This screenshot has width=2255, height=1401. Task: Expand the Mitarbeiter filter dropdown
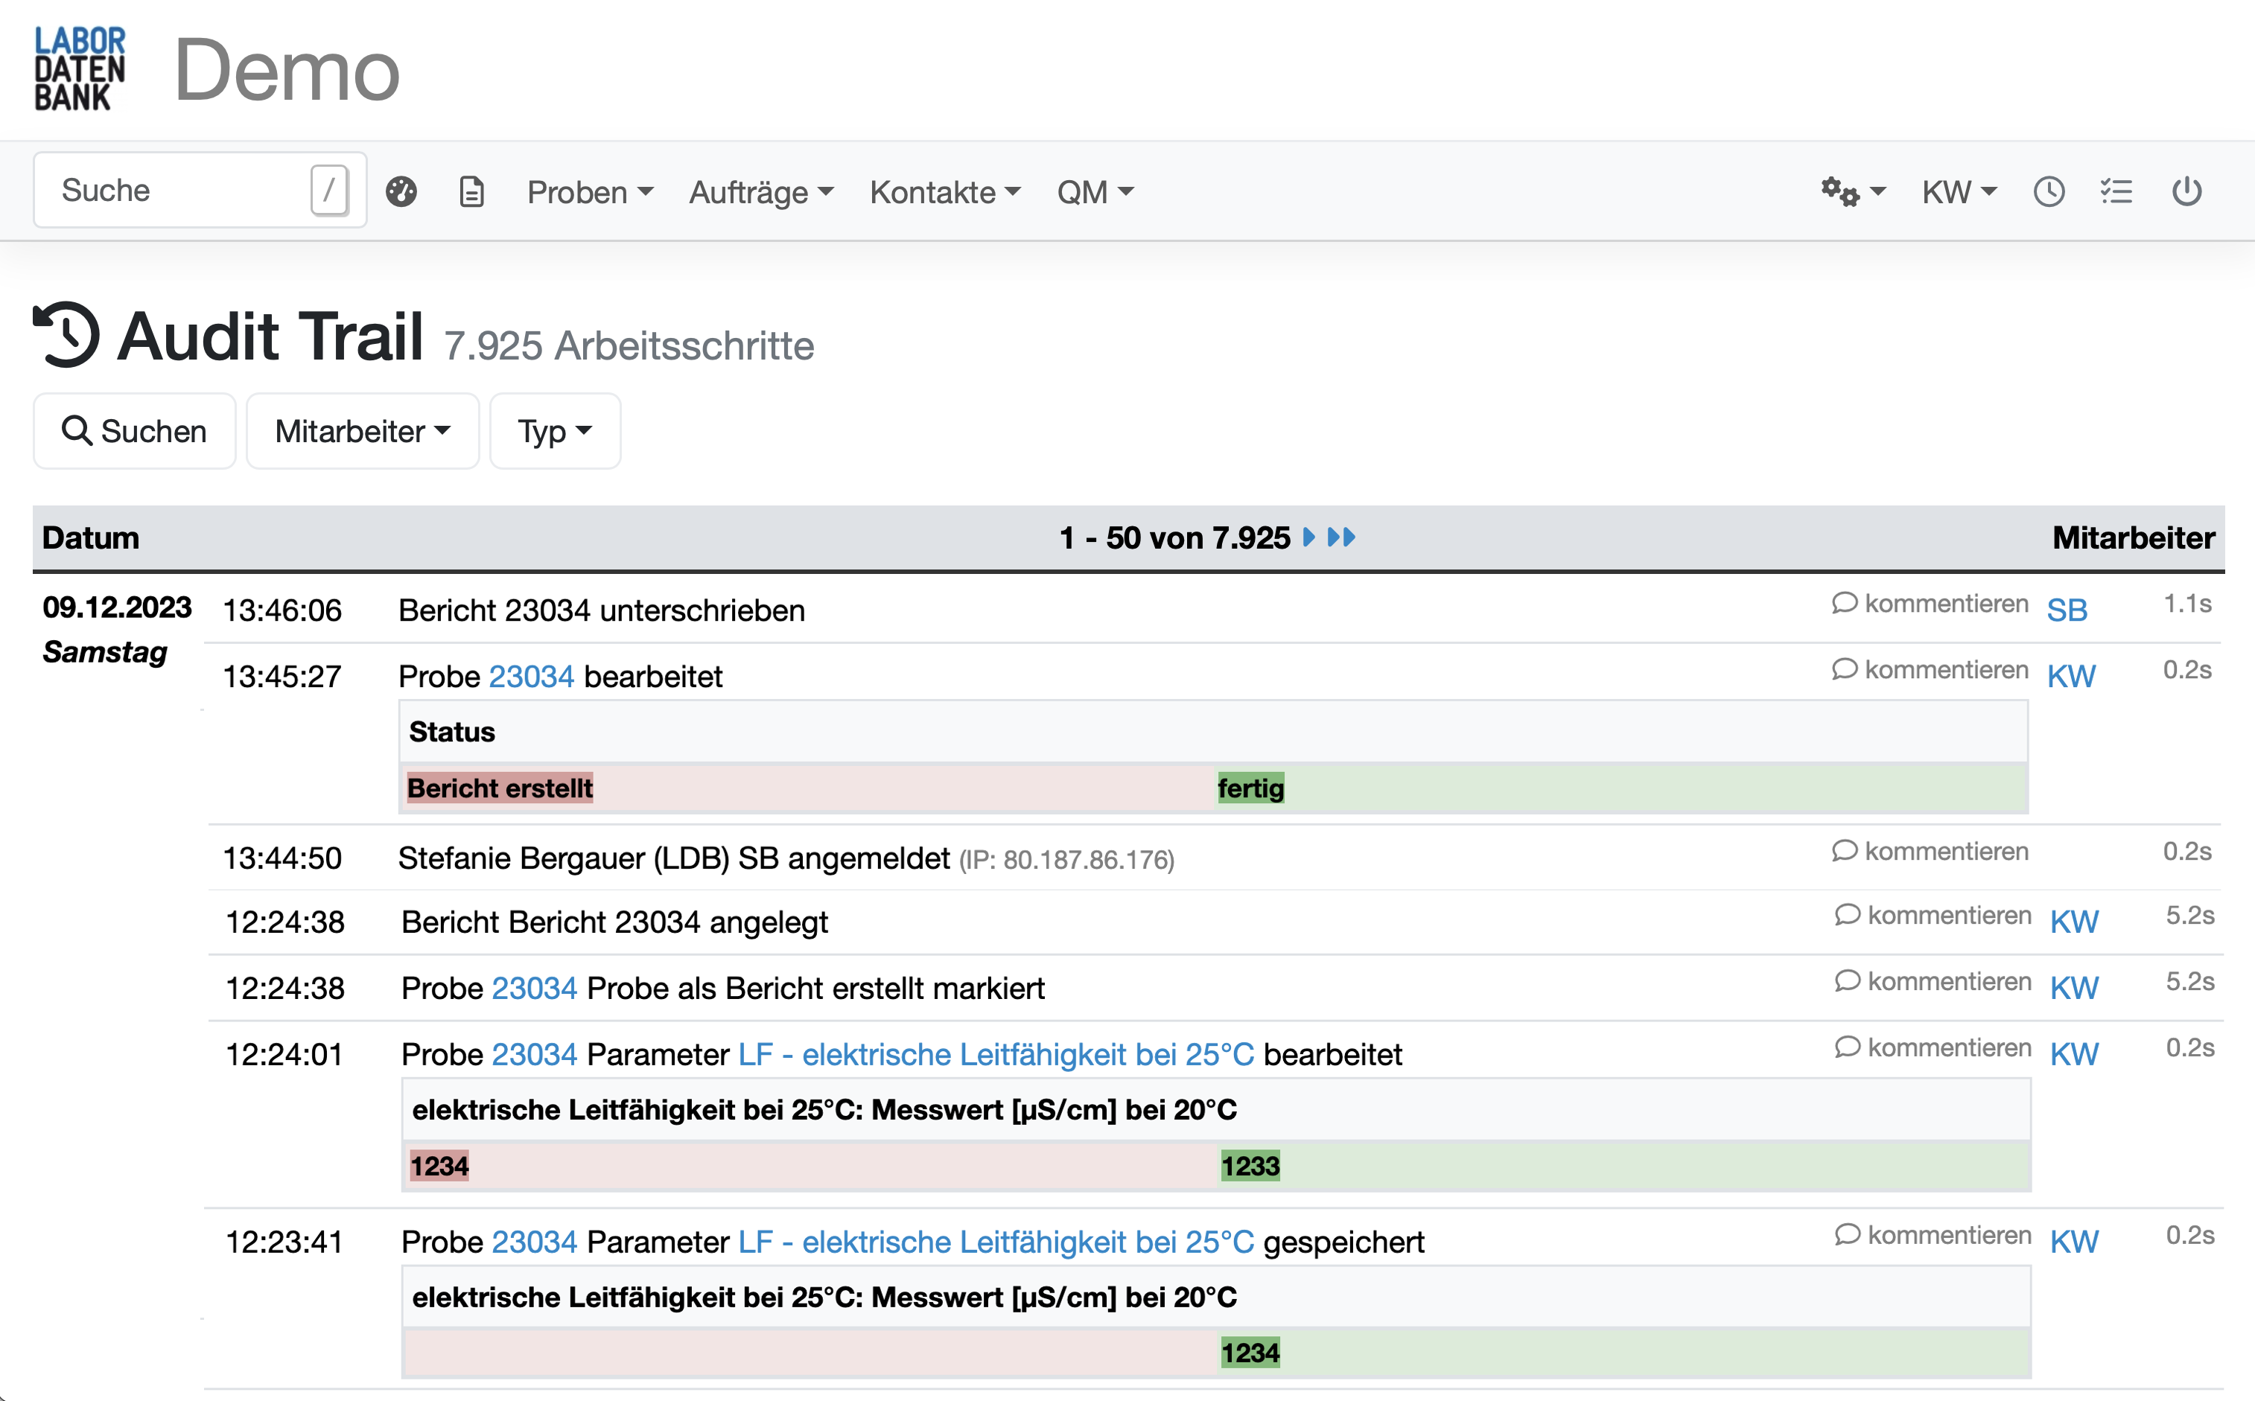click(363, 431)
